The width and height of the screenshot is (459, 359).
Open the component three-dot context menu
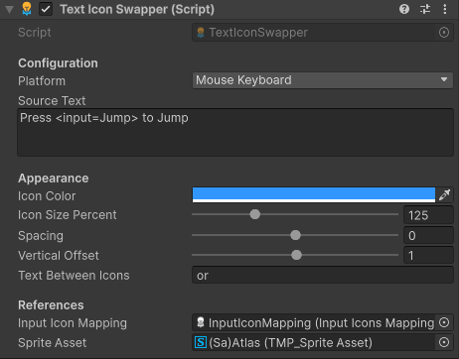tap(445, 9)
